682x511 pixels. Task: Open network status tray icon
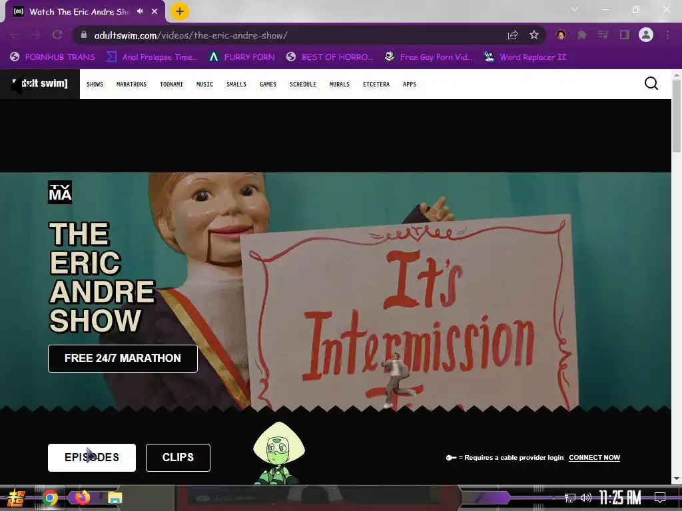click(570, 498)
